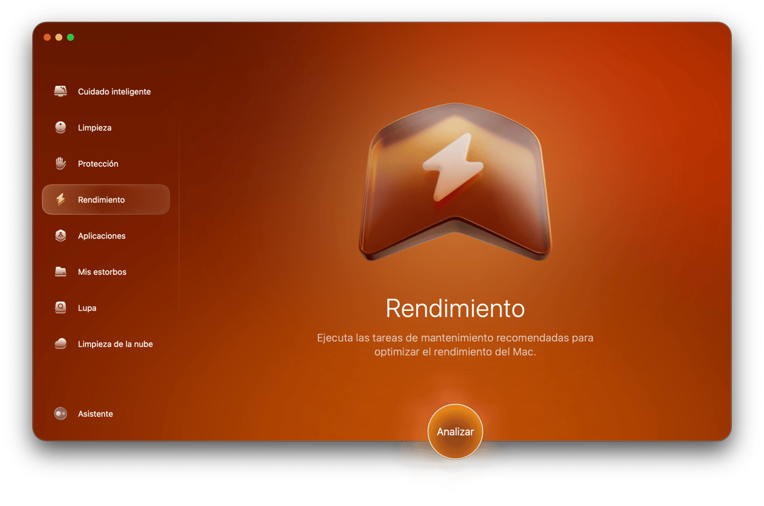The height and width of the screenshot is (506, 764).
Task: Click the Rendimiento lightning bolt sidebar icon
Action: pos(60,200)
